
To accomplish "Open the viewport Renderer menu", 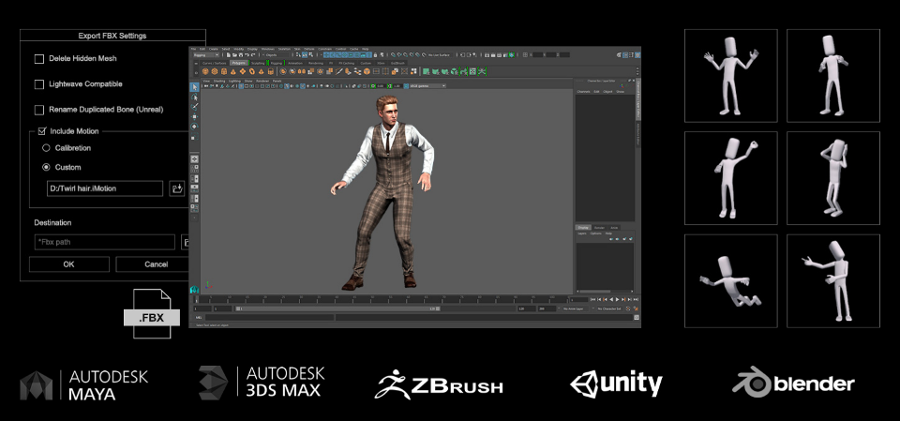I will click(262, 81).
